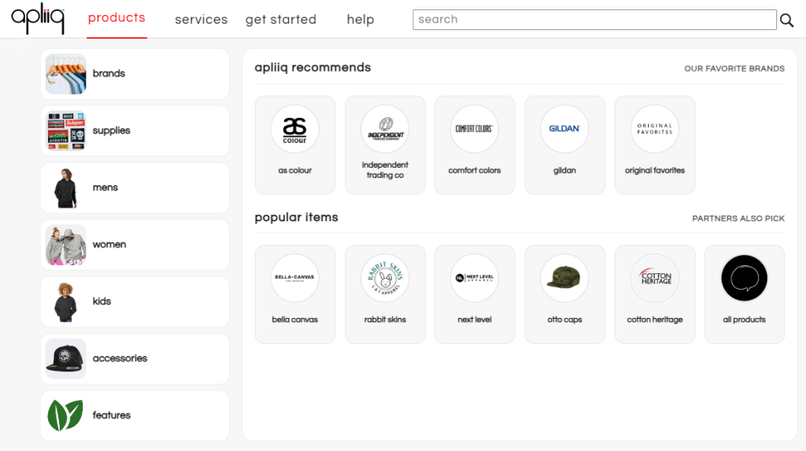Open the all products label
This screenshot has width=806, height=451.
[x=745, y=320]
